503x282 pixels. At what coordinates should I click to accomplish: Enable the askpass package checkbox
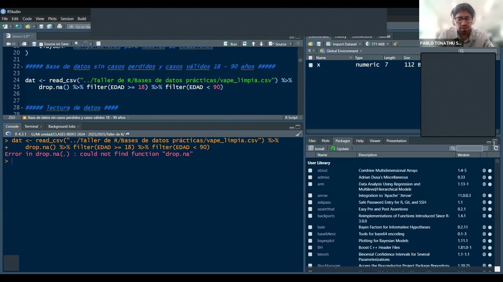pos(310,202)
